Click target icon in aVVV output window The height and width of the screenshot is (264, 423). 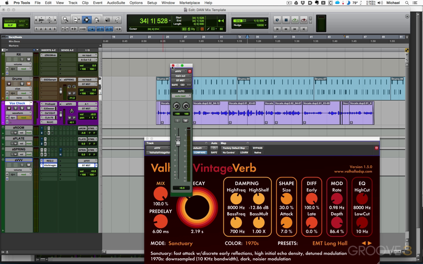(190, 71)
